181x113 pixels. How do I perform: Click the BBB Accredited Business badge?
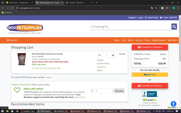point(150,94)
